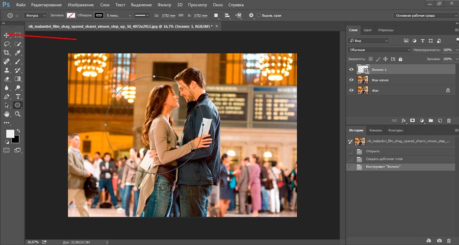This screenshot has width=459, height=245.
Task: Select the Zoom tool
Action: point(17,114)
